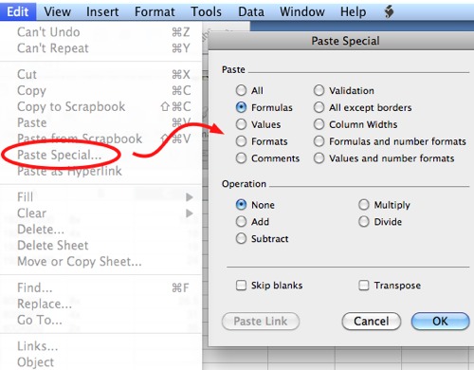Screen dimensions: 474x370
Task: Check the Skip blanks option
Action: tap(241, 285)
